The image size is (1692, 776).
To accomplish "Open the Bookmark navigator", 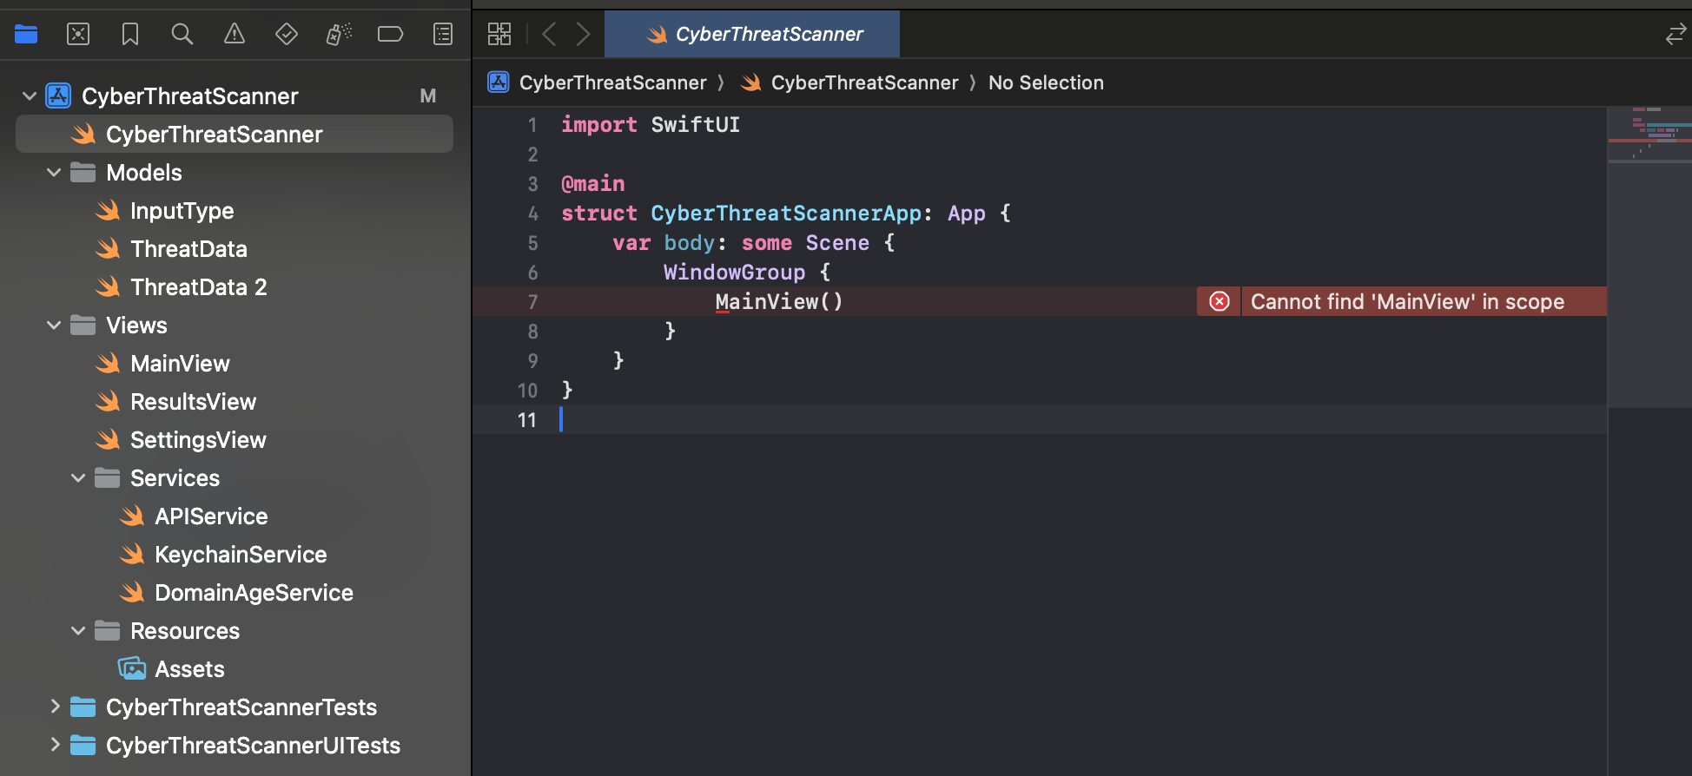I will tap(130, 34).
